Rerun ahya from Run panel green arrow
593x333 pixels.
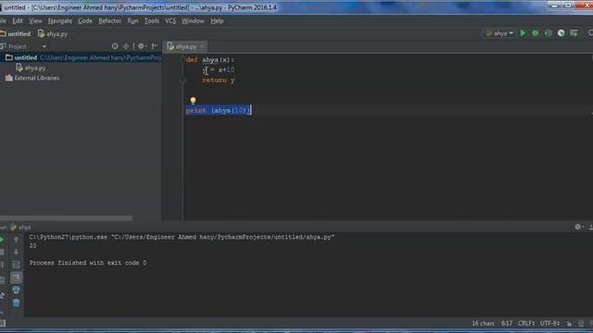tap(2, 240)
